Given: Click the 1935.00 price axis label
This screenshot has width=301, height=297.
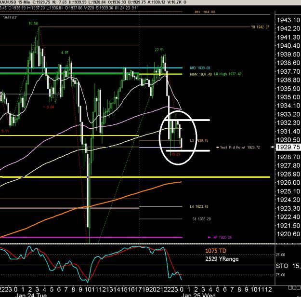Looking at the screenshot, I should click(288, 97).
